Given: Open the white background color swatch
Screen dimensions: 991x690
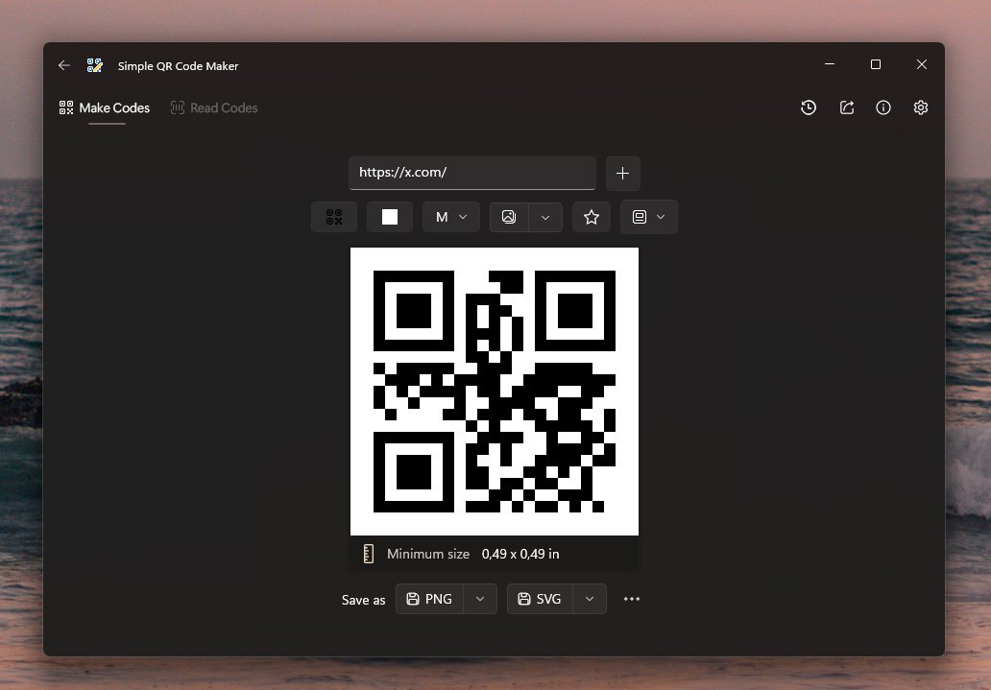Looking at the screenshot, I should (390, 217).
